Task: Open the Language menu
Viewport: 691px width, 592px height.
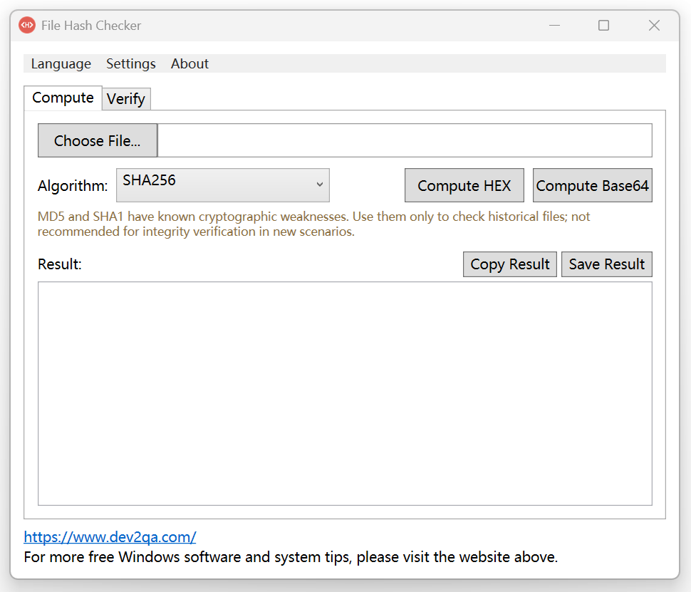Action: point(61,64)
